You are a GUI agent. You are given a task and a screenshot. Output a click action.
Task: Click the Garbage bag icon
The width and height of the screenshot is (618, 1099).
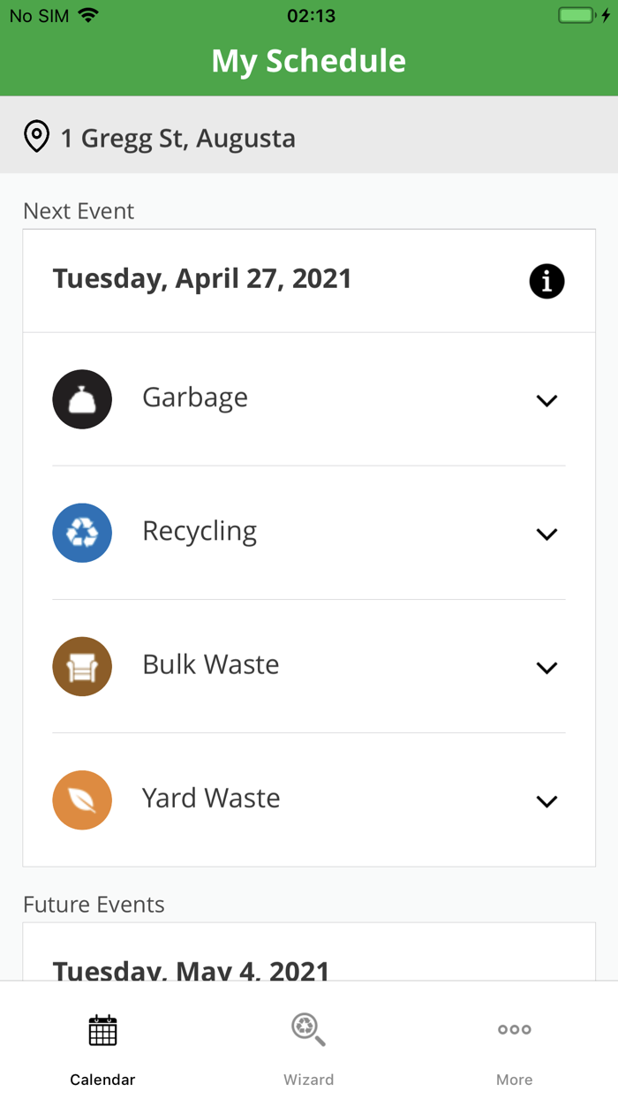point(82,399)
